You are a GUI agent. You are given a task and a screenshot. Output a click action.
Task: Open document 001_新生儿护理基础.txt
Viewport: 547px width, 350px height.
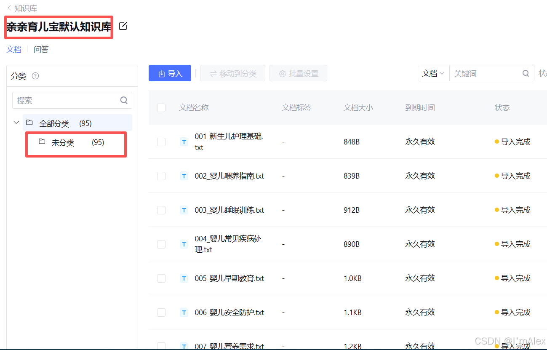229,142
